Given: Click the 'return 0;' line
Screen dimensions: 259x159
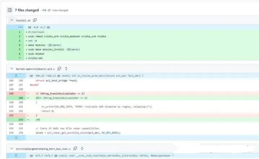Looking at the screenshot, I should point(48,111).
